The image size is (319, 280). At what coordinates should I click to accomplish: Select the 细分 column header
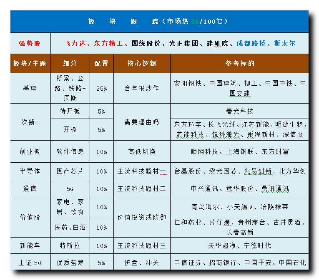click(x=70, y=64)
